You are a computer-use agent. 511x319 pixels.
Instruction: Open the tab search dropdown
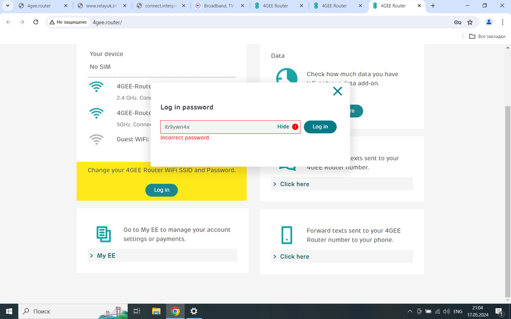[x=8, y=6]
